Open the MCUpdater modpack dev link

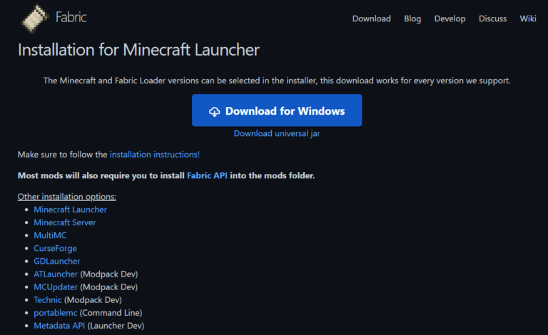coord(56,287)
